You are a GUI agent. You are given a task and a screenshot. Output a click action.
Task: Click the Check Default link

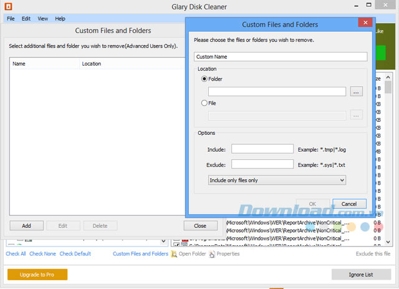tap(75, 254)
